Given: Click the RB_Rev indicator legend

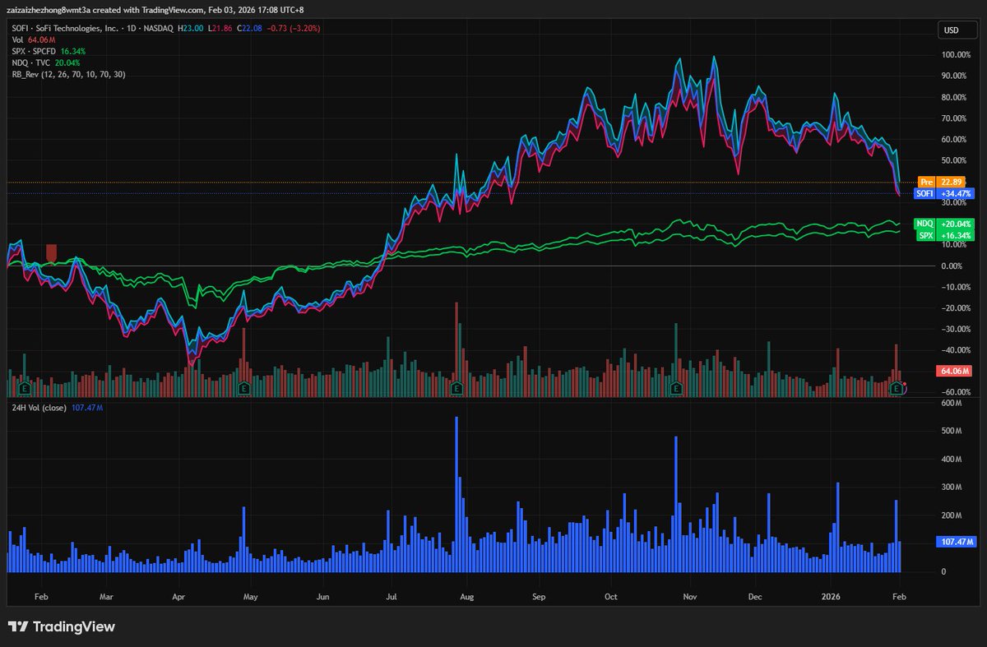Looking at the screenshot, I should click(x=68, y=74).
